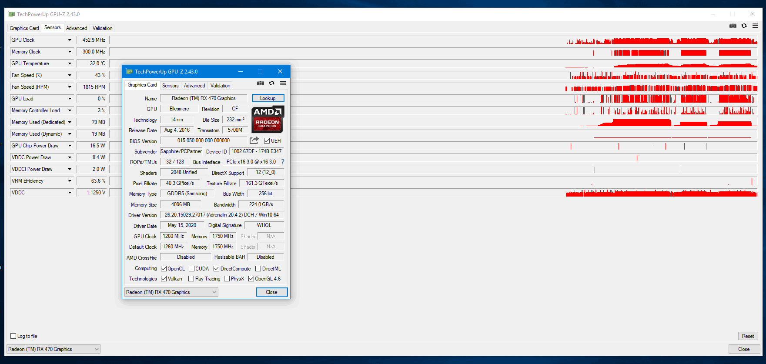Click the Lookup button
This screenshot has height=364, width=766.
[x=268, y=98]
